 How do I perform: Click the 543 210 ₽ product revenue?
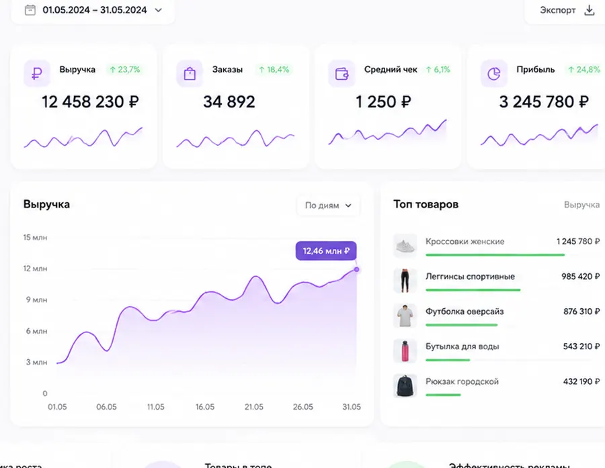[x=581, y=346]
